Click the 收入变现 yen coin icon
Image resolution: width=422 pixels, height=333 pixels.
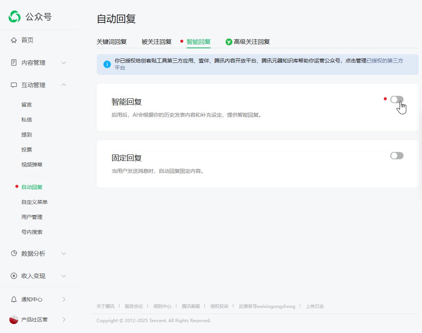coord(14,276)
